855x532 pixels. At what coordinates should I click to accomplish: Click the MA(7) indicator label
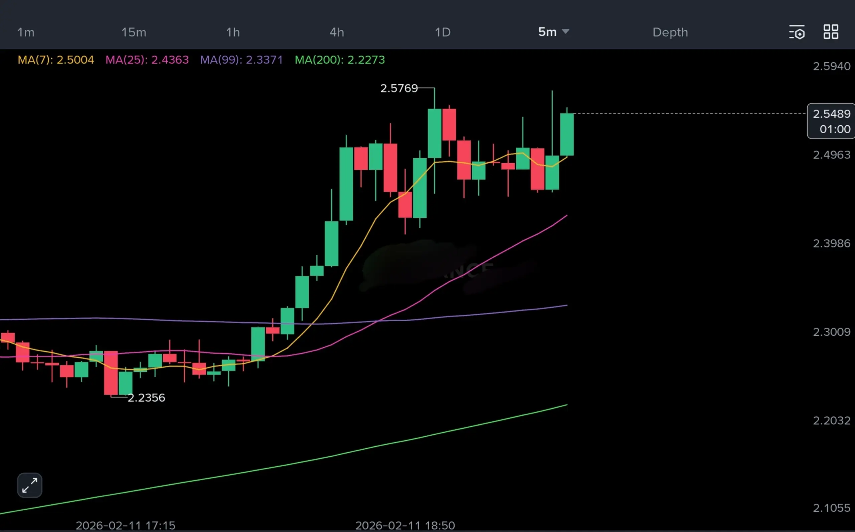click(56, 60)
